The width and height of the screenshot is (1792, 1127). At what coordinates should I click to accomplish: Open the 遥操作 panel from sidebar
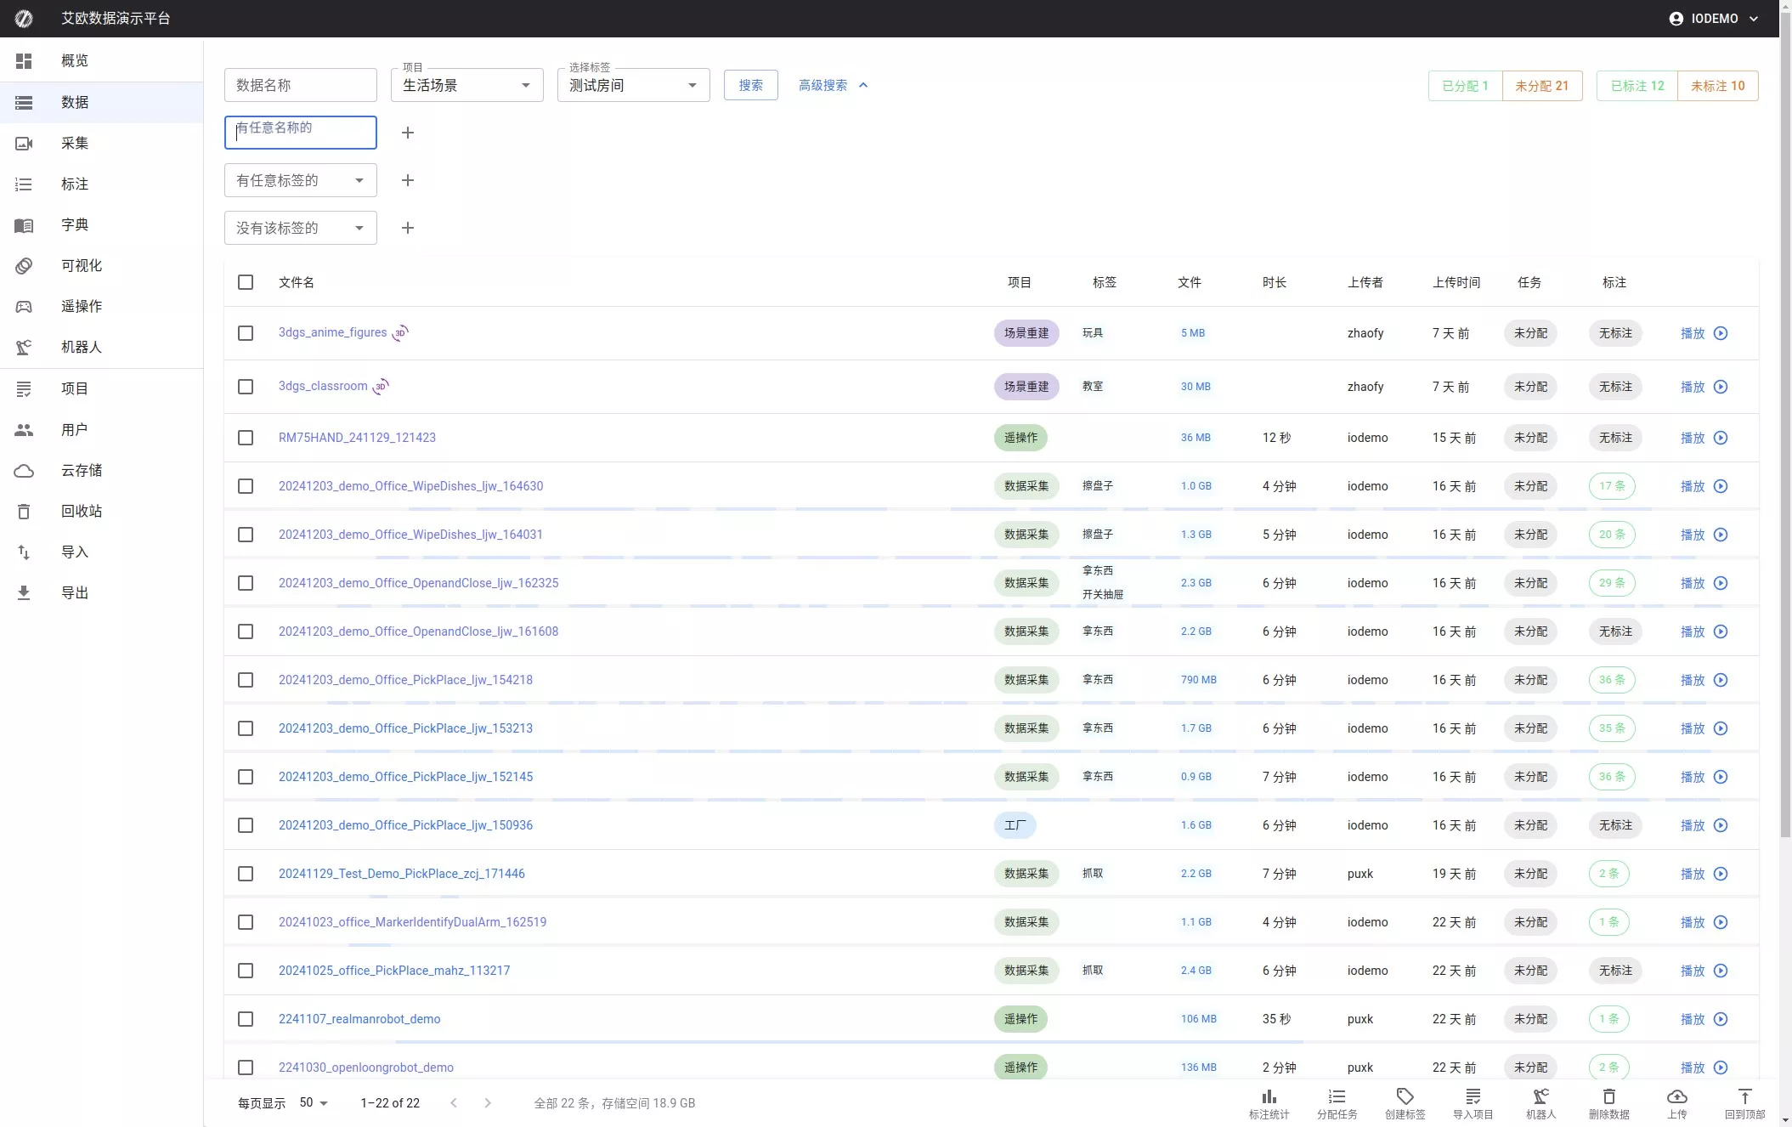(x=81, y=306)
